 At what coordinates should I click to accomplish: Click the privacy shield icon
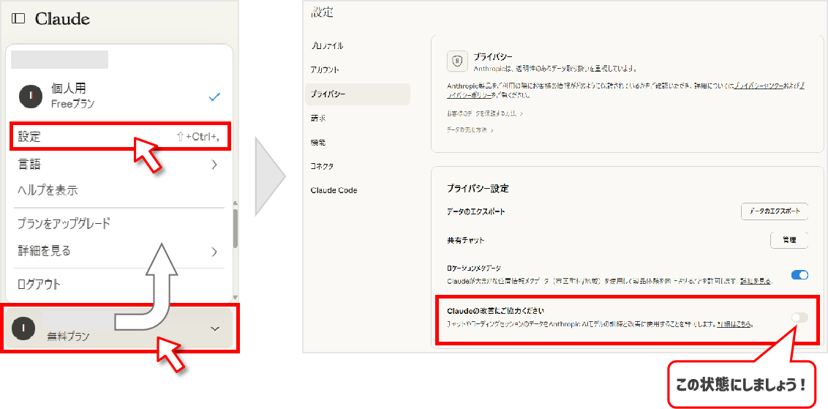click(457, 61)
